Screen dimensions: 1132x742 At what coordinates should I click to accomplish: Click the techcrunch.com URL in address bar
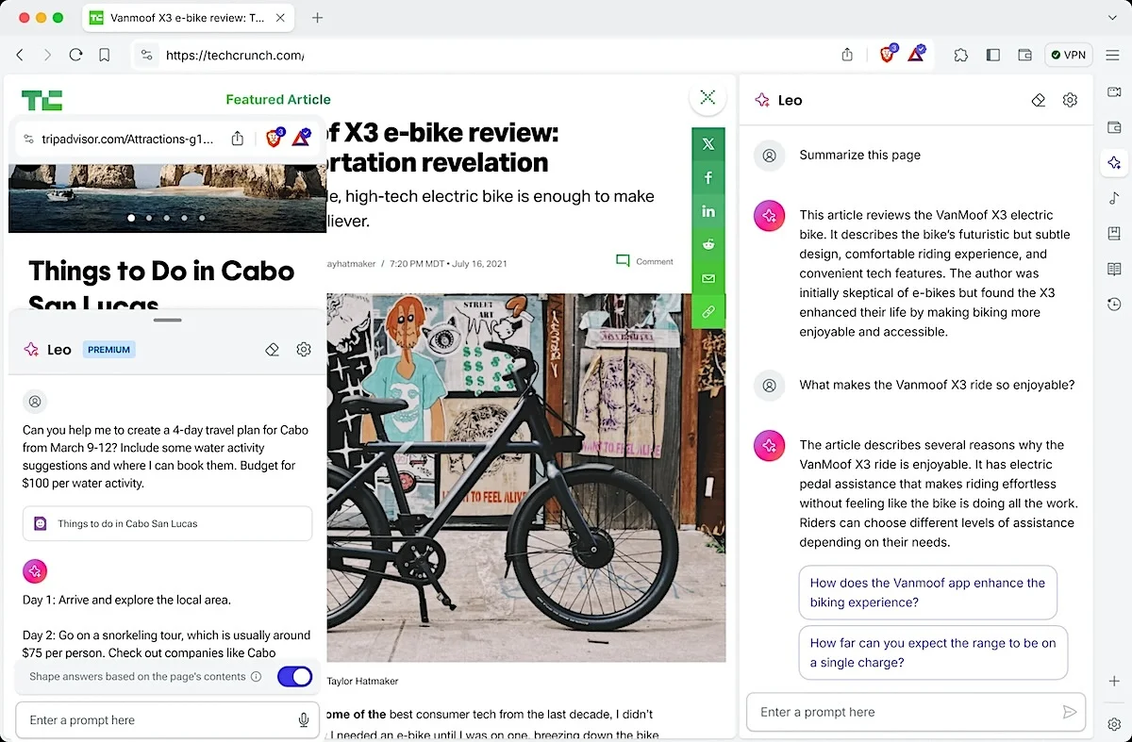tap(235, 56)
